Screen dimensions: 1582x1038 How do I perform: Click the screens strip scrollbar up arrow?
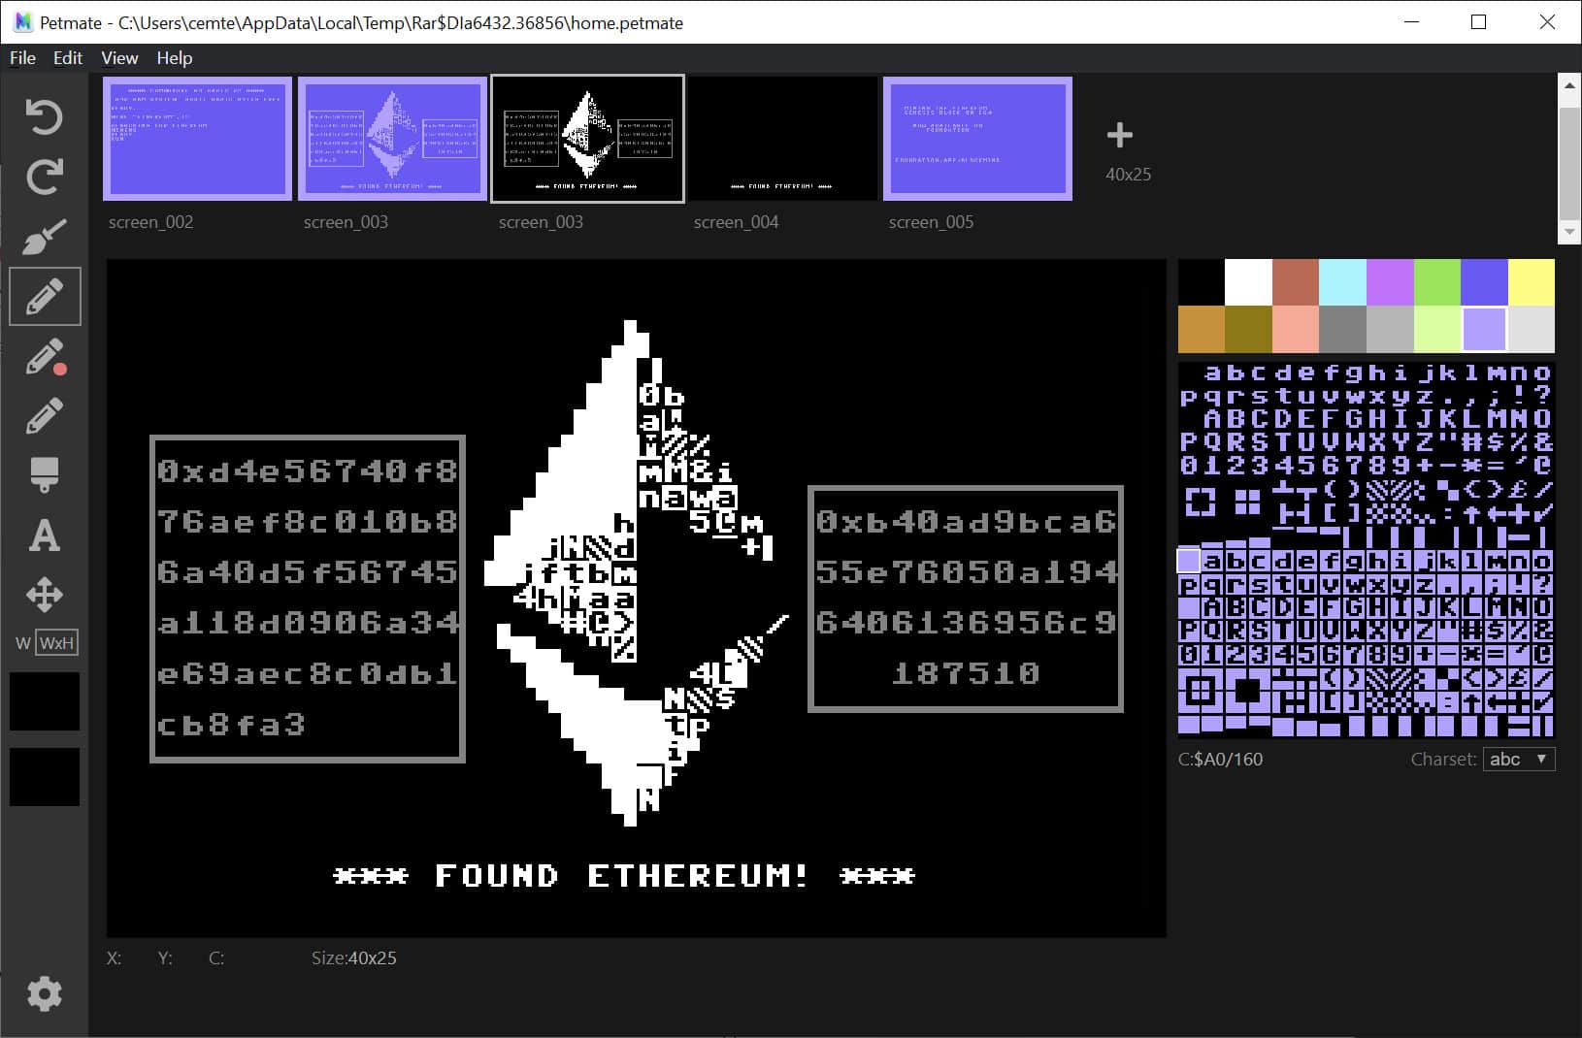click(x=1568, y=86)
